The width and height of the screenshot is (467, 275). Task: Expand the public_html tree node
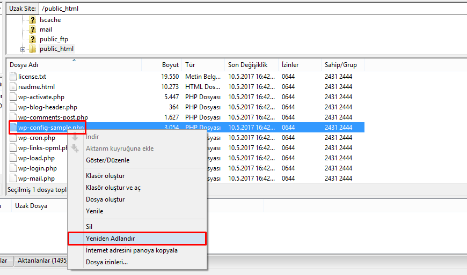pyautogui.click(x=23, y=49)
